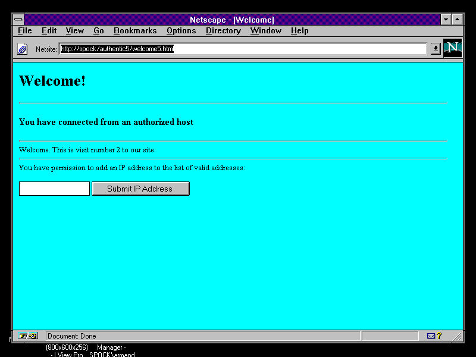Open the File menu
This screenshot has width=476, height=357.
click(24, 31)
